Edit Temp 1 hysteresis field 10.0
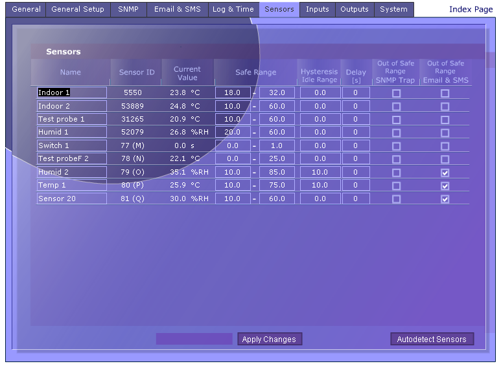Viewport: 501px width, 366px height. coord(320,185)
